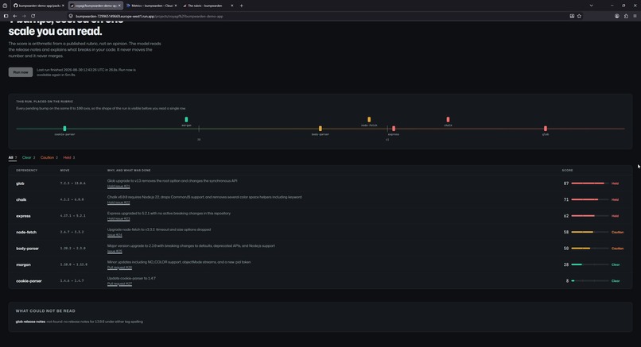Open the extensions icon in toolbar
The width and height of the screenshot is (641, 347).
point(626,17)
